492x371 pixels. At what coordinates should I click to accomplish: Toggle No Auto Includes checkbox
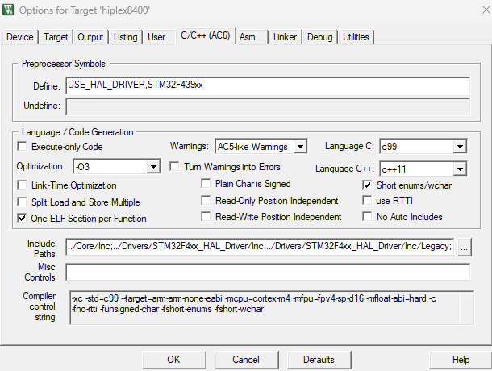point(367,217)
